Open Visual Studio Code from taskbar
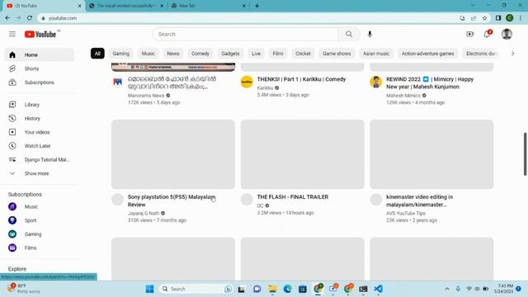This screenshot has width=528, height=297. click(378, 289)
